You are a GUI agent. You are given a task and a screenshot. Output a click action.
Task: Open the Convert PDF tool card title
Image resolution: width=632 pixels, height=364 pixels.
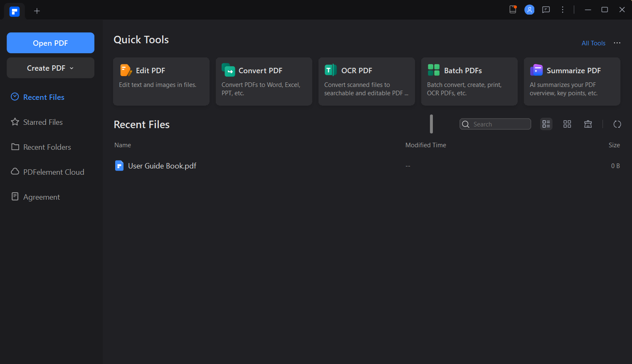pos(260,70)
